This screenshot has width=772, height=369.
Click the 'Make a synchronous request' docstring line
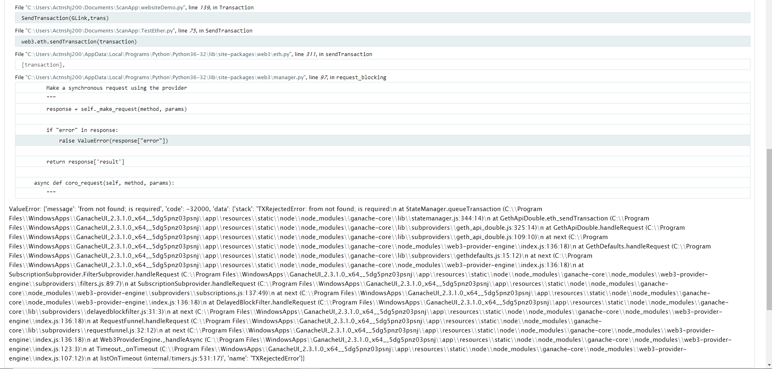click(x=382, y=88)
